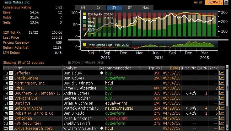This screenshot has height=131, width=231.
Task: Click the green %Buy legend swatch
Action: (84, 22)
